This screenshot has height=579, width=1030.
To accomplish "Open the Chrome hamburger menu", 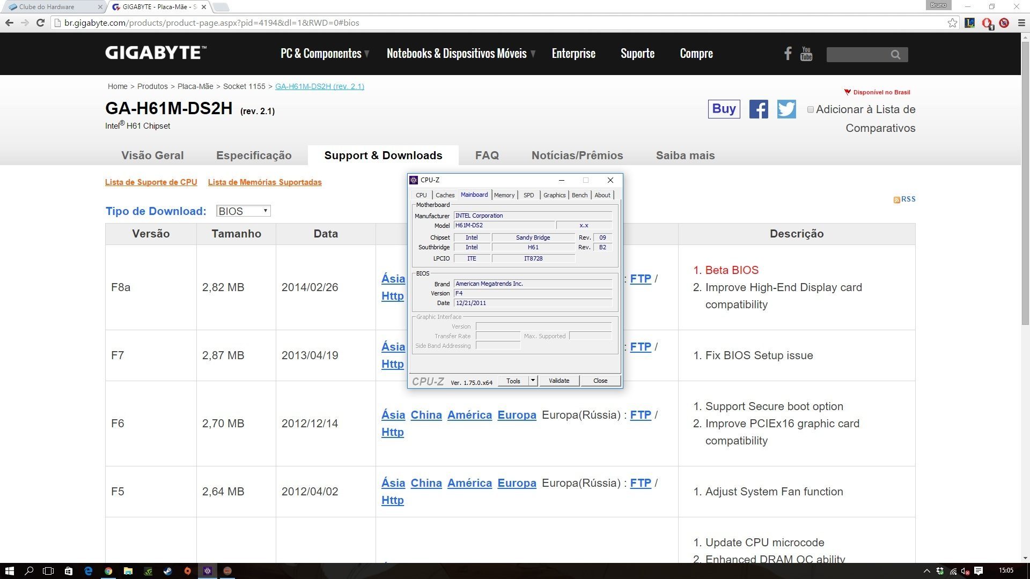I will pyautogui.click(x=1021, y=23).
